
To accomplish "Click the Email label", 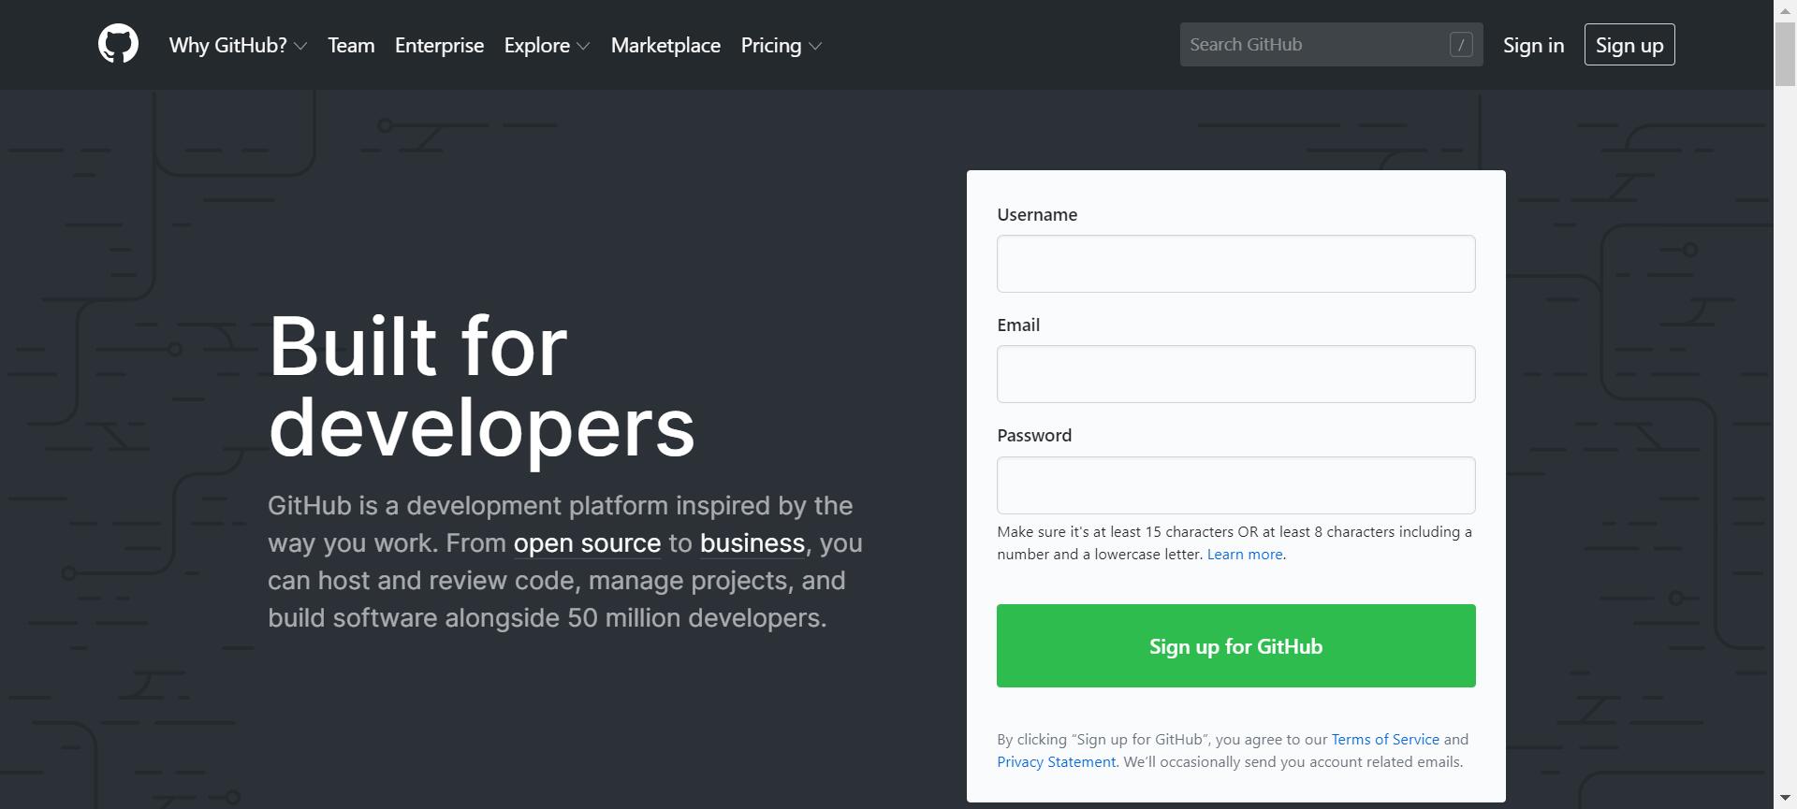I will (1018, 325).
